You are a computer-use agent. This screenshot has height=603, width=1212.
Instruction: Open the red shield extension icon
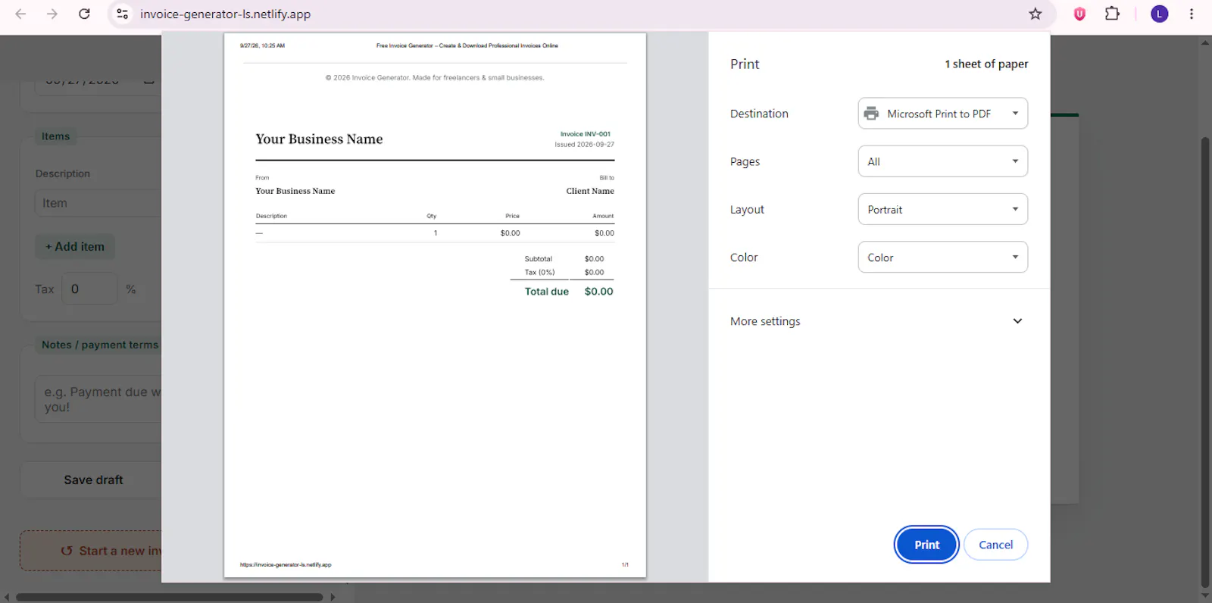tap(1079, 14)
